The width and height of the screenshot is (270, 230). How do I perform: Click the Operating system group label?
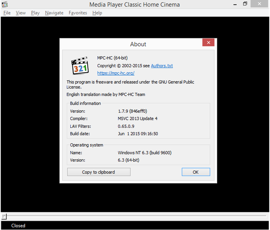[x=86, y=145]
